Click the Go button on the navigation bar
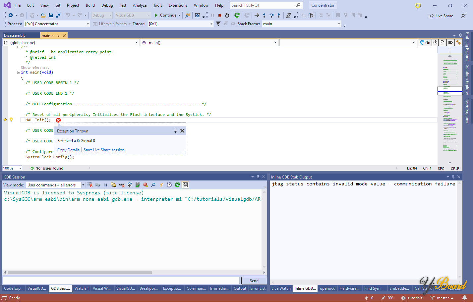Image resolution: width=473 pixels, height=302 pixels. pyautogui.click(x=425, y=42)
